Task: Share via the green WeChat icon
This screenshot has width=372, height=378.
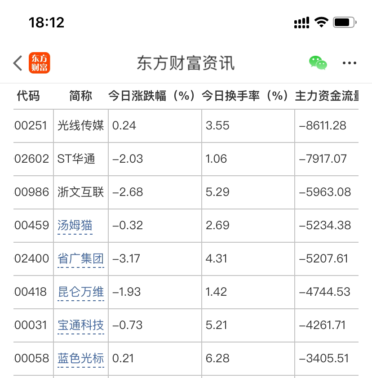Action: pos(318,63)
